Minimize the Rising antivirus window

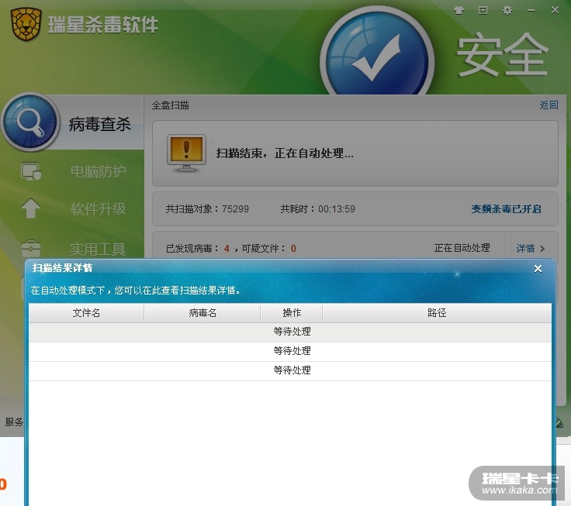(531, 11)
